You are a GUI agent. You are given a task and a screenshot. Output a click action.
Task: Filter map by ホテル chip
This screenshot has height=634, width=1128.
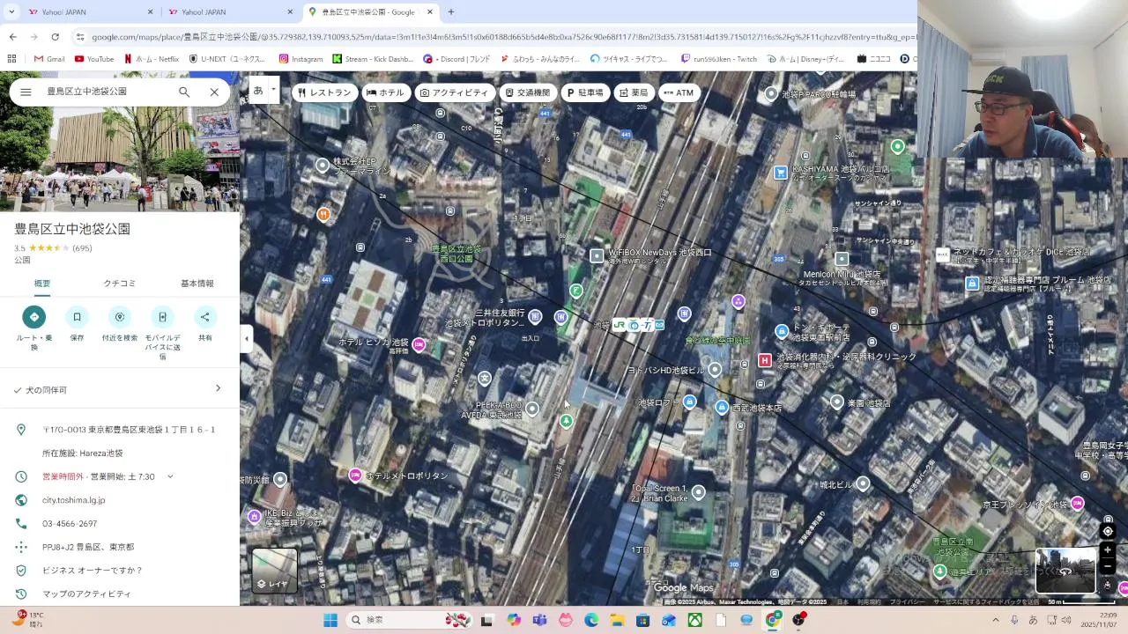(385, 92)
